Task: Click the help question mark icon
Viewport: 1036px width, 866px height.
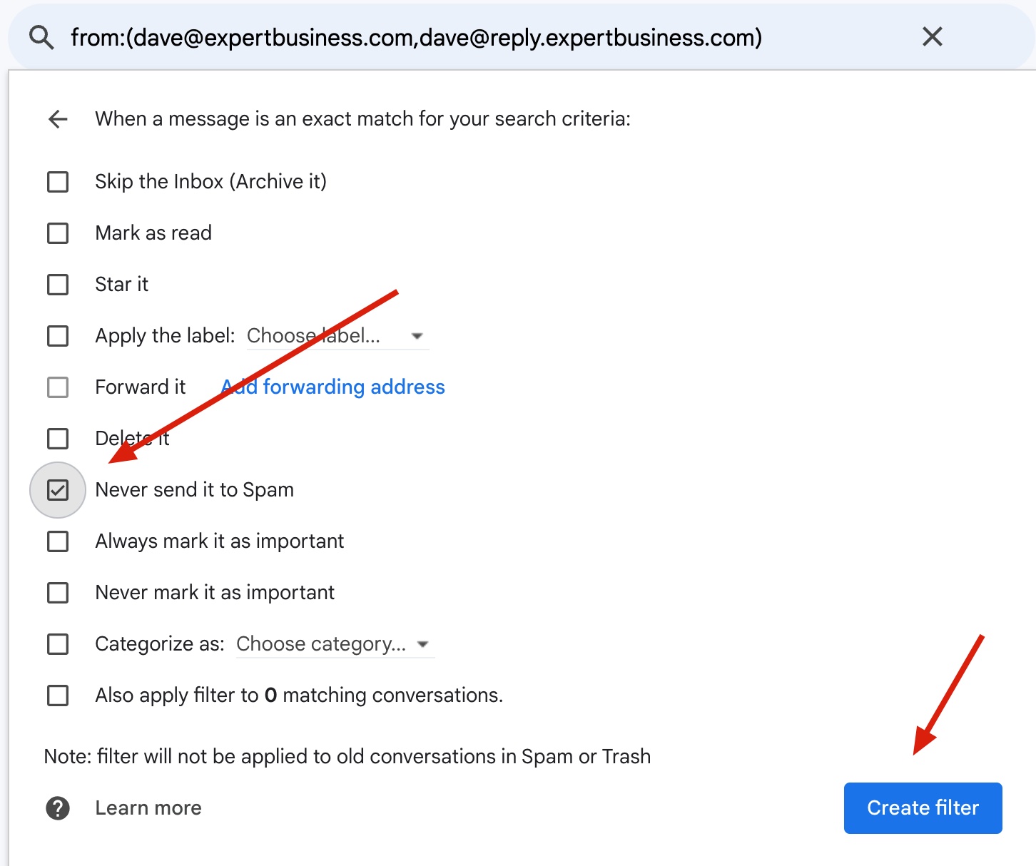Action: tap(58, 808)
